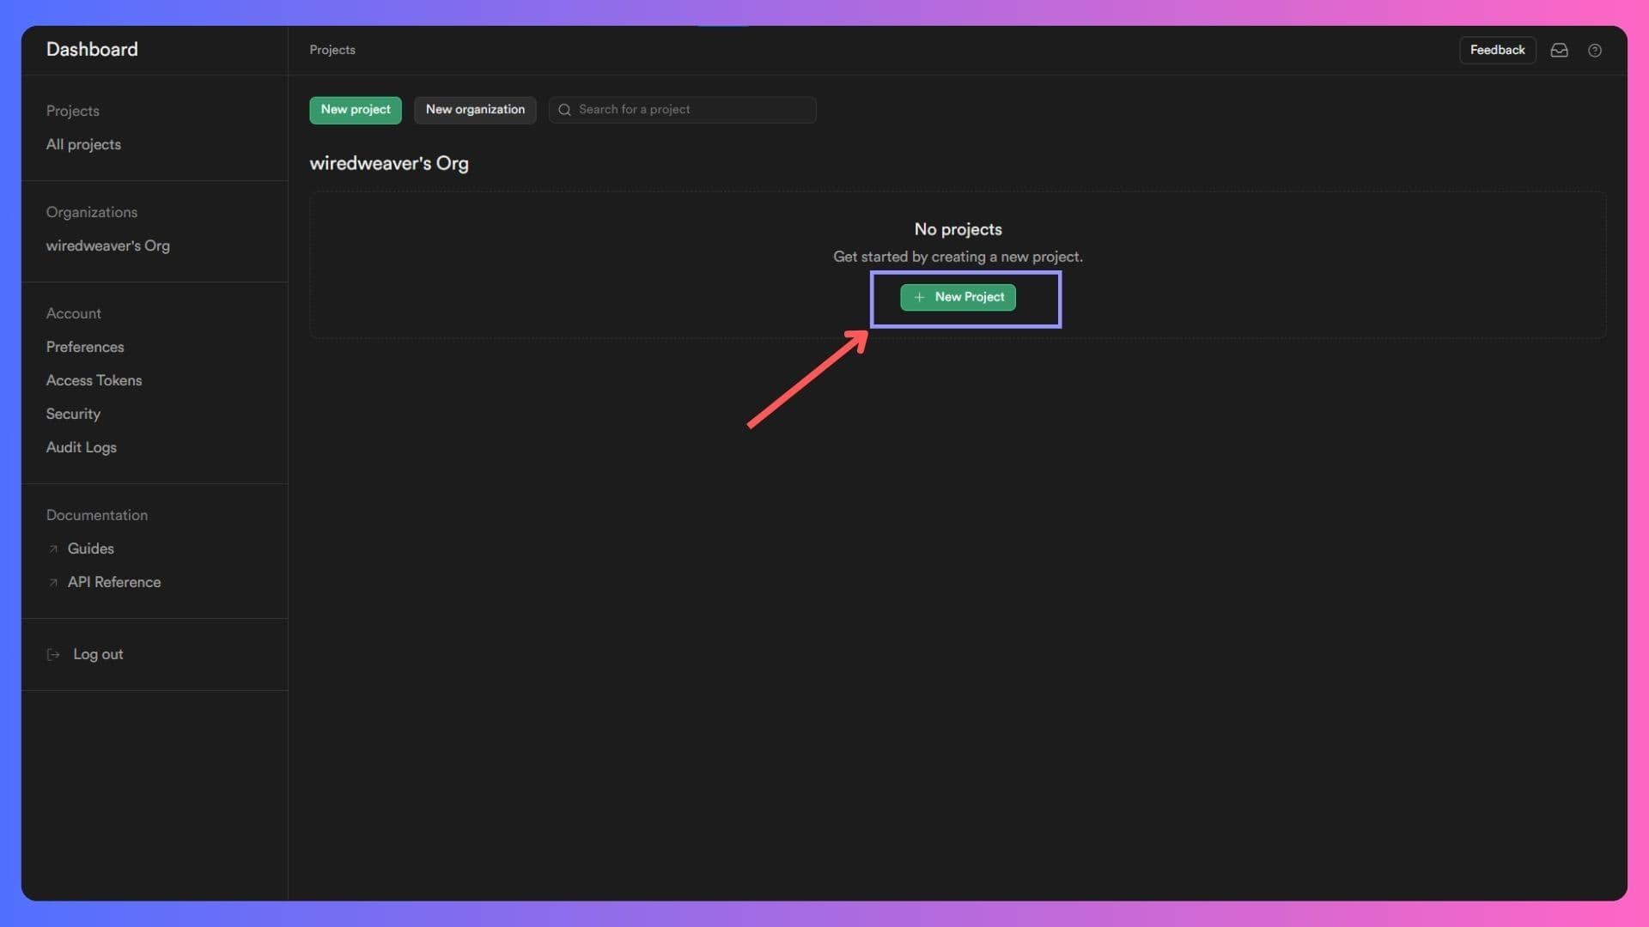This screenshot has width=1649, height=927.
Task: Select All projects in sidebar
Action: (83, 144)
